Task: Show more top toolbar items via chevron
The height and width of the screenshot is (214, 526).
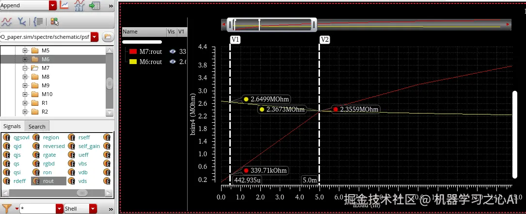Action: (x=111, y=6)
